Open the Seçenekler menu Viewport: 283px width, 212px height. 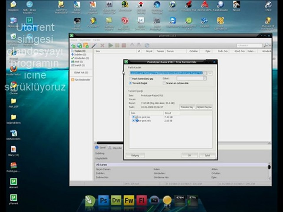(85, 40)
